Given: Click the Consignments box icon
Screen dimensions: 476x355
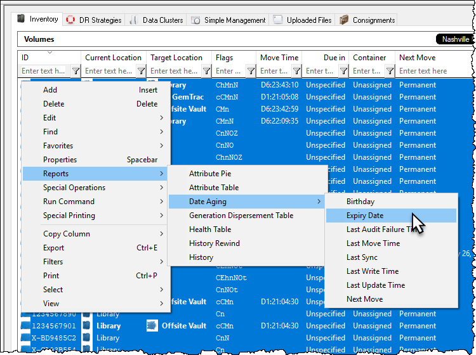Looking at the screenshot, I should [x=343, y=20].
